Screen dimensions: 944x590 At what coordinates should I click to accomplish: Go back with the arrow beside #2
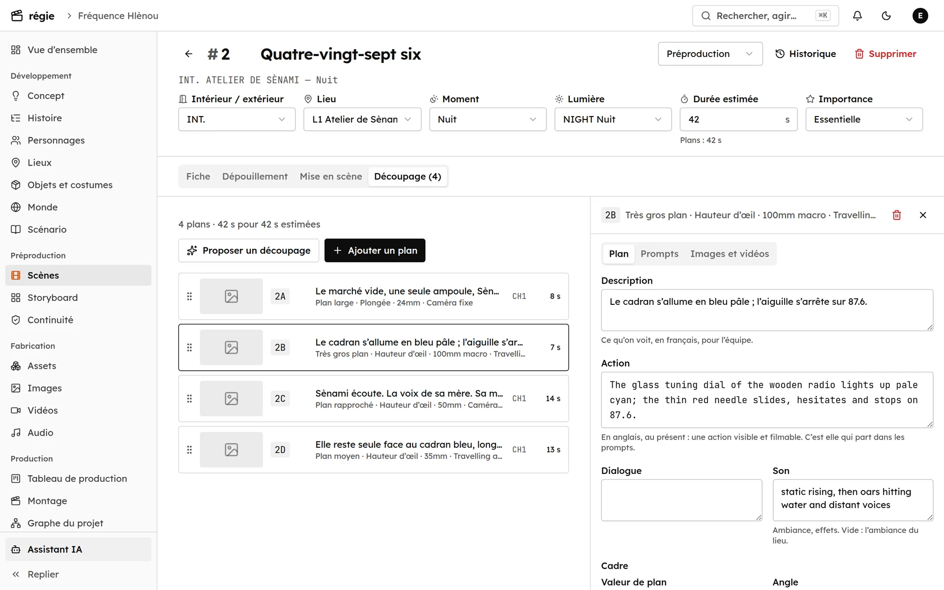[188, 54]
